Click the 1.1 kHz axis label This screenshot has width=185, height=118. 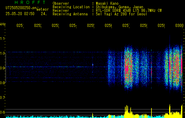click(2, 38)
